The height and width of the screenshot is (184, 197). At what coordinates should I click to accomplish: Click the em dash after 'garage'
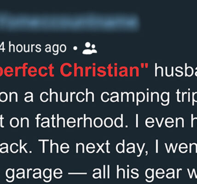click(x=77, y=173)
